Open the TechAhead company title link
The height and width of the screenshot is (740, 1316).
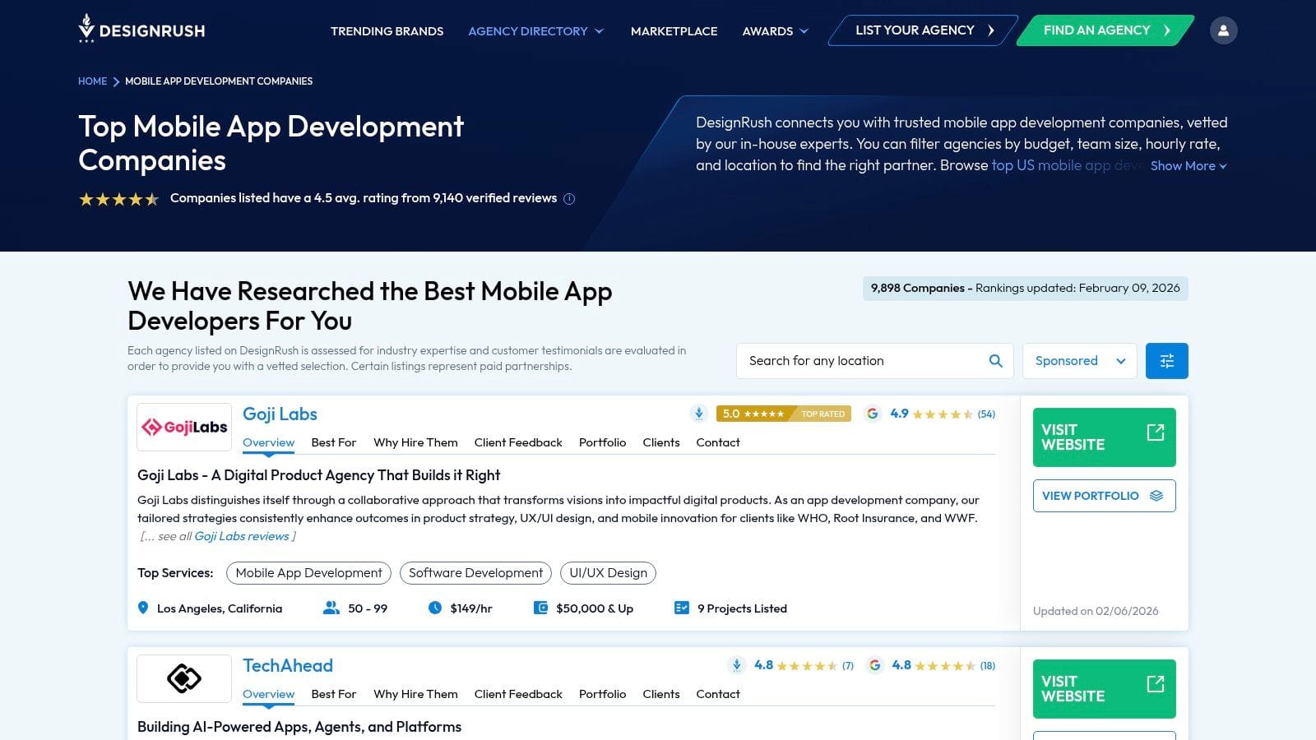288,666
